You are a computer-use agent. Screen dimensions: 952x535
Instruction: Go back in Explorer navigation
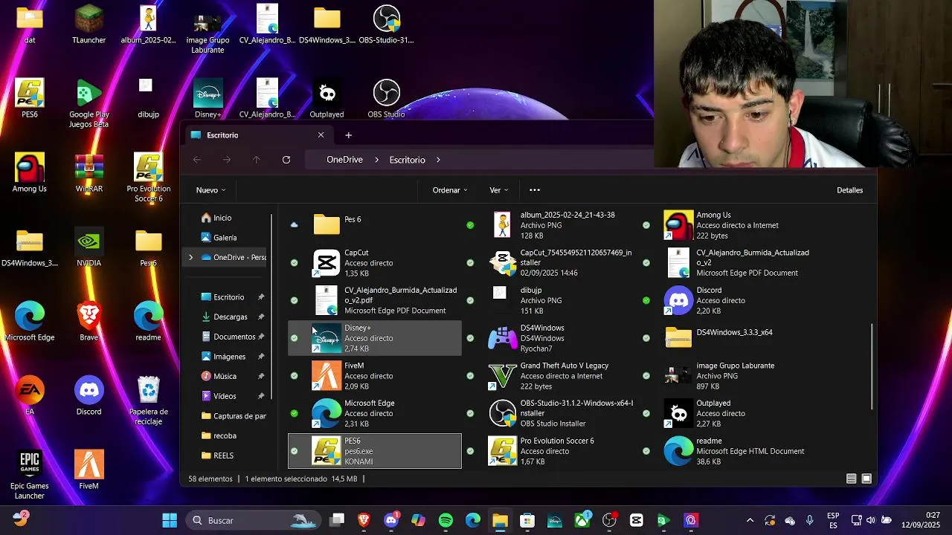click(197, 160)
